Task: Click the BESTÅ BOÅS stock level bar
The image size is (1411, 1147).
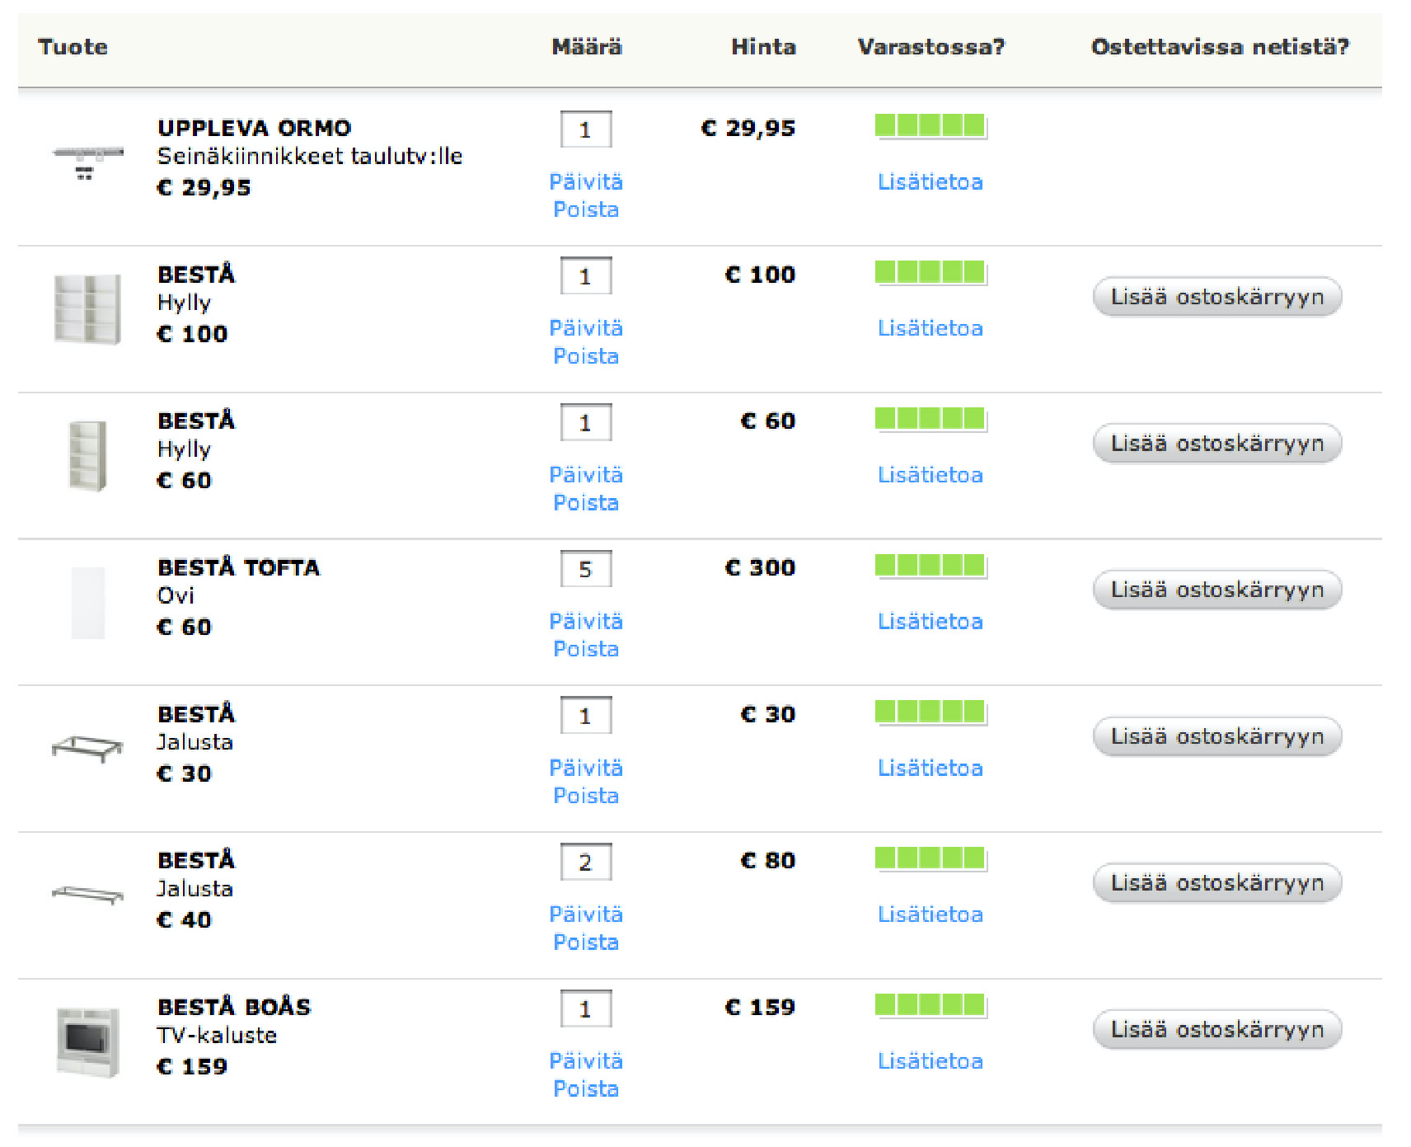Action: click(931, 1005)
